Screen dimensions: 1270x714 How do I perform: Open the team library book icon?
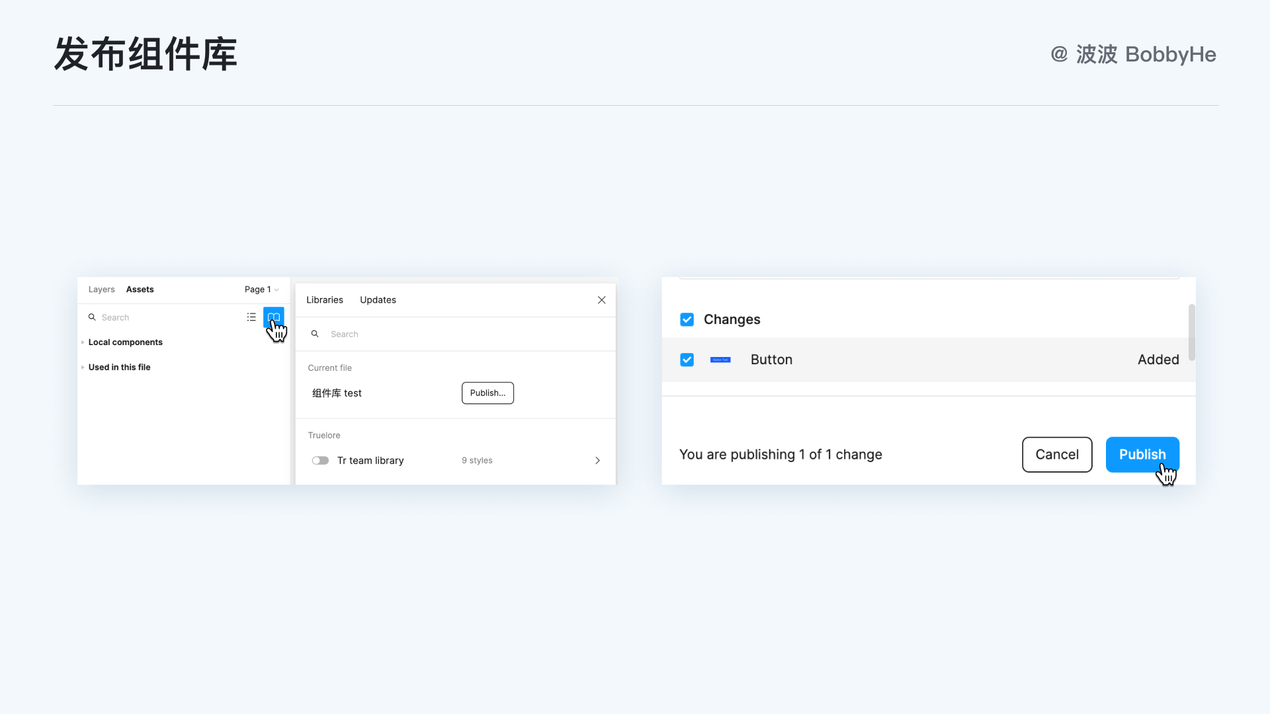[x=273, y=317]
